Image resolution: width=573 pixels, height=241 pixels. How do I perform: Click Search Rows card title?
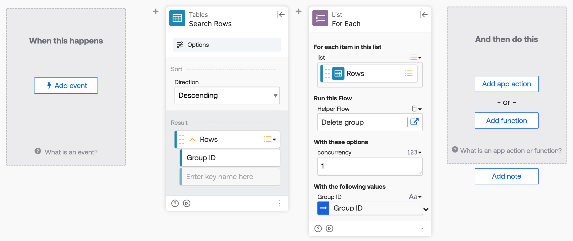click(210, 24)
